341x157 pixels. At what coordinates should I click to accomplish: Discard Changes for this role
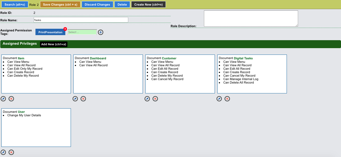97,4
